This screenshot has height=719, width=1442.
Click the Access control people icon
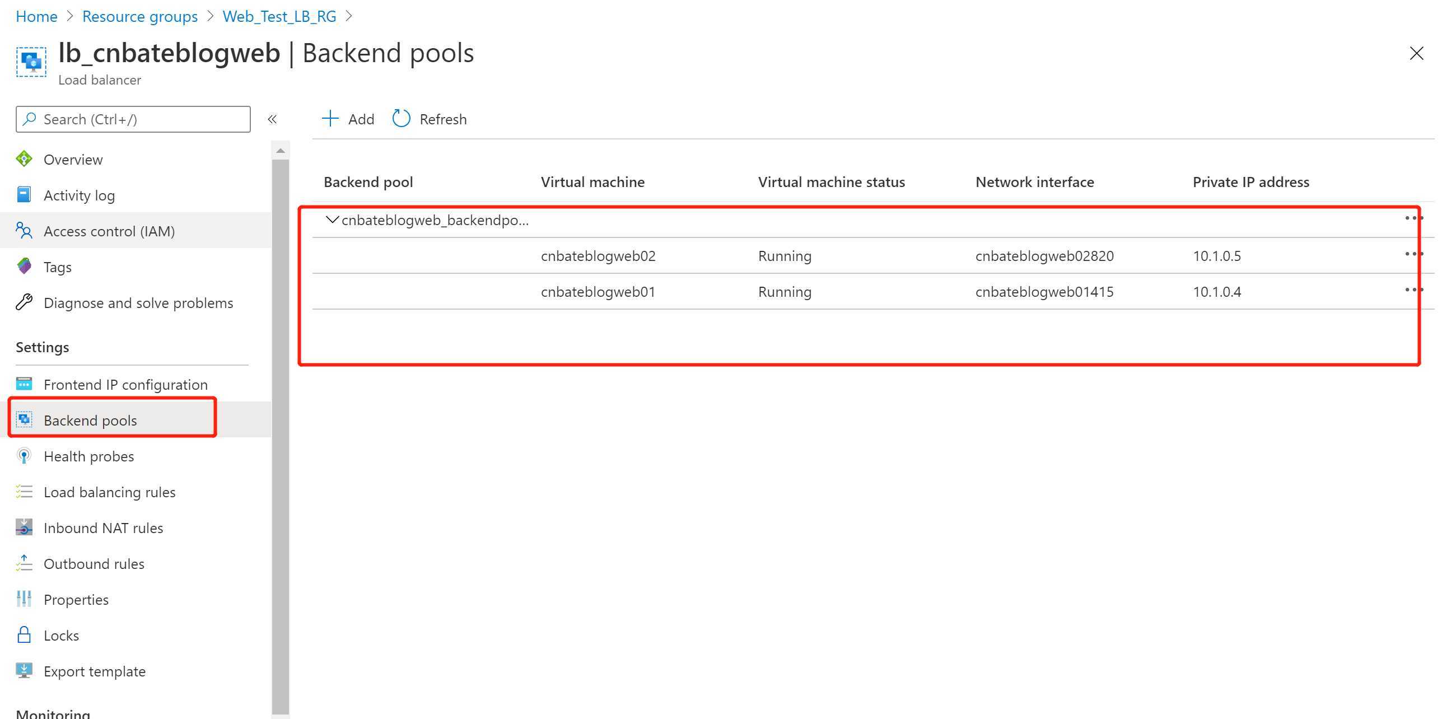[x=24, y=231]
